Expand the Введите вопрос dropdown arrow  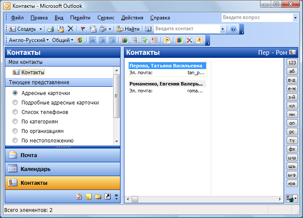click(x=295, y=18)
